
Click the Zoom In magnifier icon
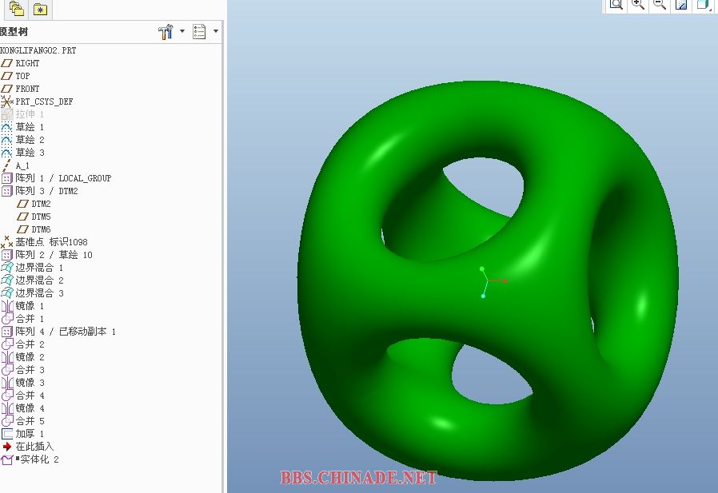pos(638,5)
